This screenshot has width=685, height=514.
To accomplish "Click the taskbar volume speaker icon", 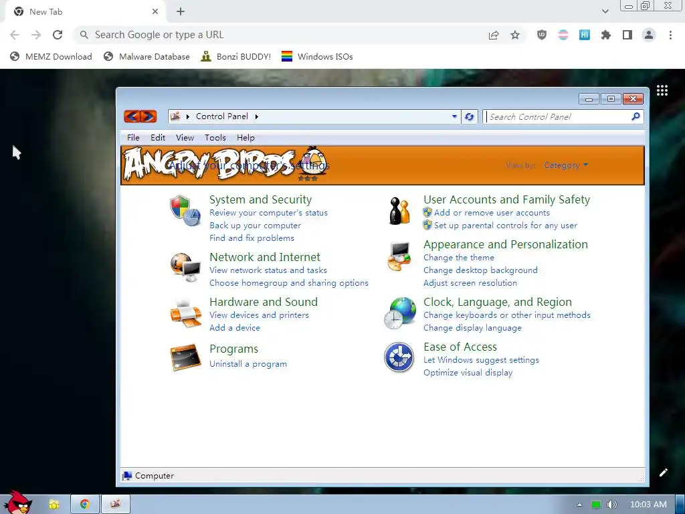I will pos(611,505).
